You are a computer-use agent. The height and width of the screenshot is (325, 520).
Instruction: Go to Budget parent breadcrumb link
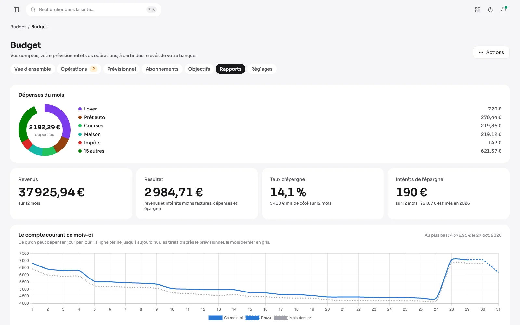coord(18,27)
